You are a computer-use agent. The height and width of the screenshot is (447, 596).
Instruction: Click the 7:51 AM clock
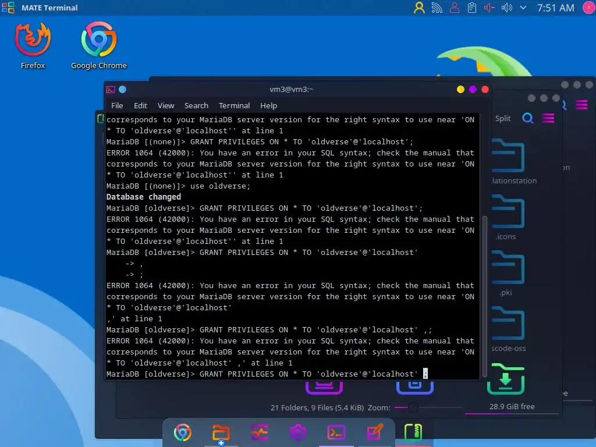tap(555, 8)
